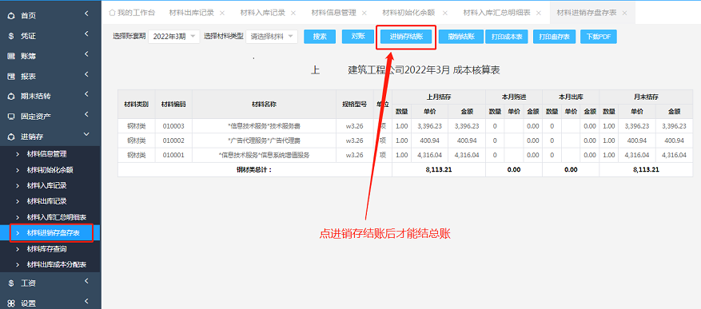Click the 打印成本表 button
Screen dimensions: 701x309
tap(507, 37)
